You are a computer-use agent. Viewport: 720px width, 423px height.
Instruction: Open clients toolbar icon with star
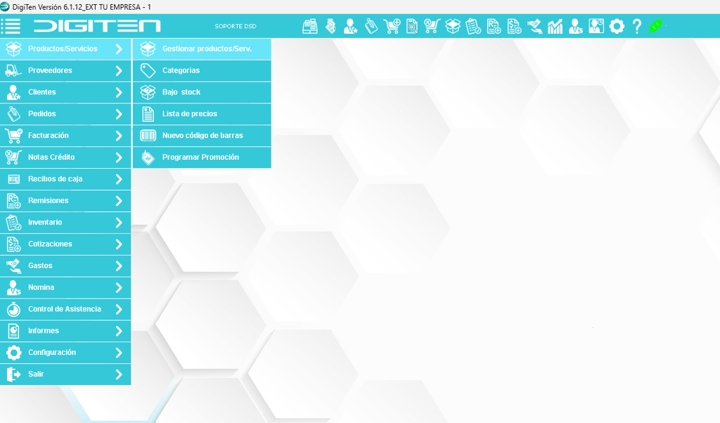pyautogui.click(x=350, y=26)
